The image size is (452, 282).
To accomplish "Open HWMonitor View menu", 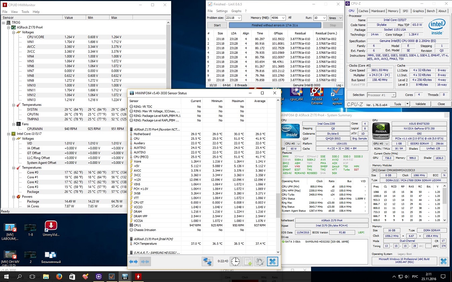I will (14, 12).
